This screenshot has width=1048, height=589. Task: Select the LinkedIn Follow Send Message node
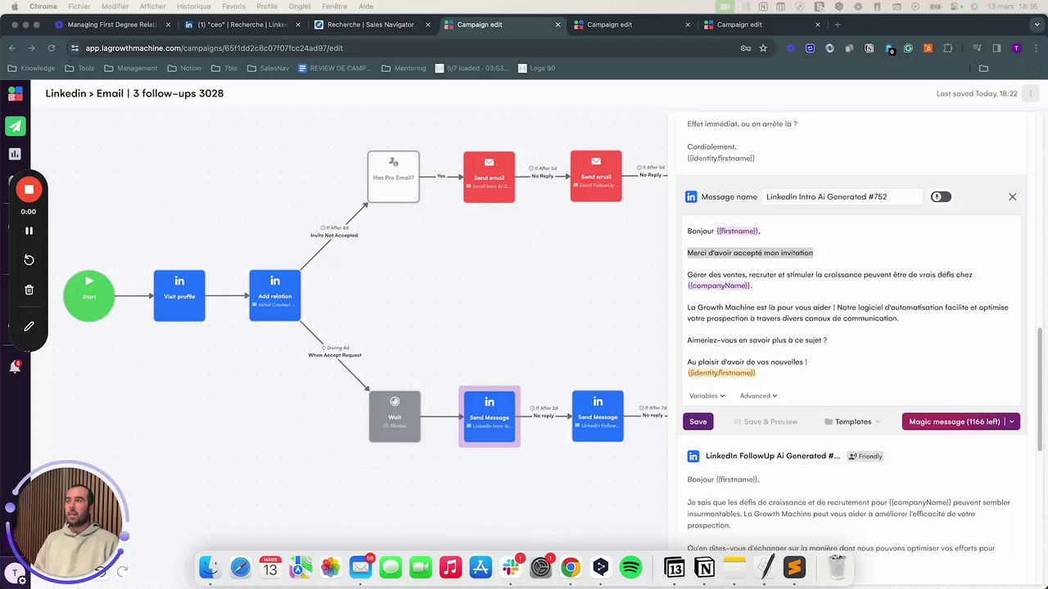click(598, 416)
